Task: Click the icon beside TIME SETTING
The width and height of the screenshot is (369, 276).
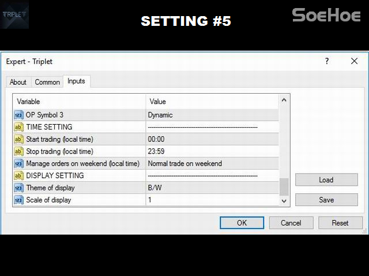Action: coord(18,127)
